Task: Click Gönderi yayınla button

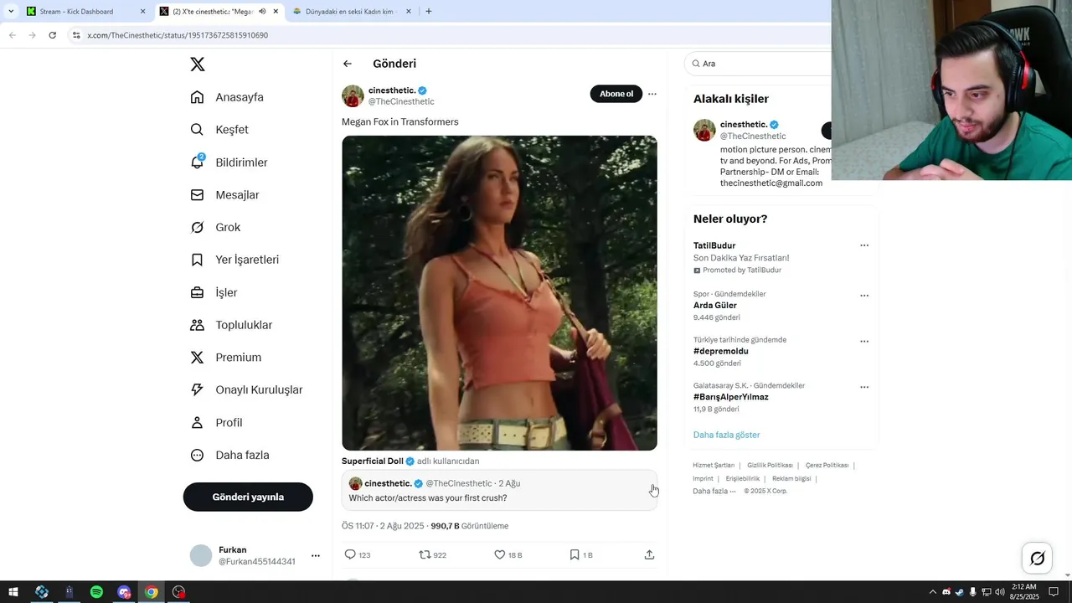Action: pos(248,497)
